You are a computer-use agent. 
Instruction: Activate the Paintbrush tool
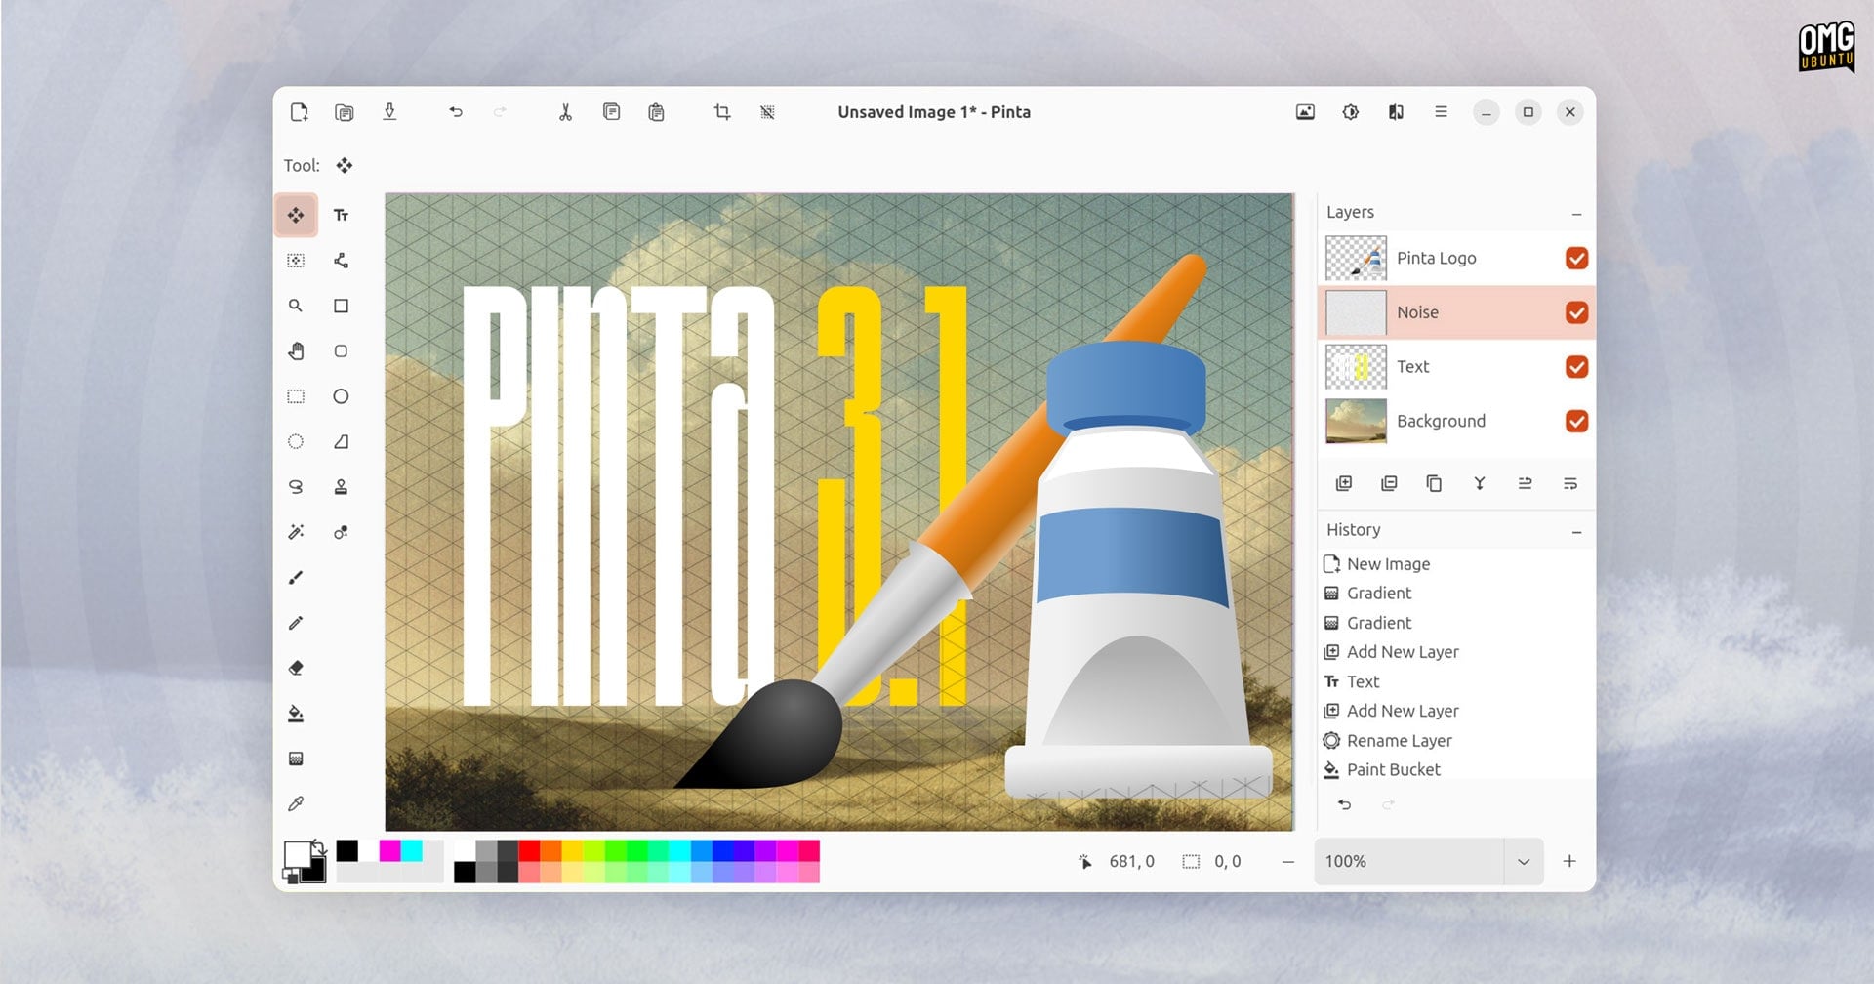(x=296, y=577)
